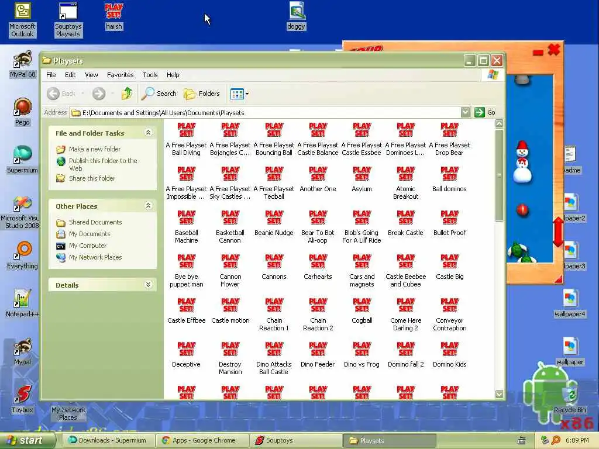Open the A Free Playset Ball Diving file
Image resolution: width=599 pixels, height=449 pixels.
coord(186,139)
